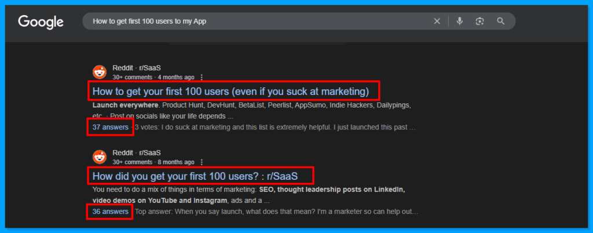Click 'SEO, thought leadership posts on LinkedIn' snippet
The width and height of the screenshot is (593, 233).
[x=332, y=190]
